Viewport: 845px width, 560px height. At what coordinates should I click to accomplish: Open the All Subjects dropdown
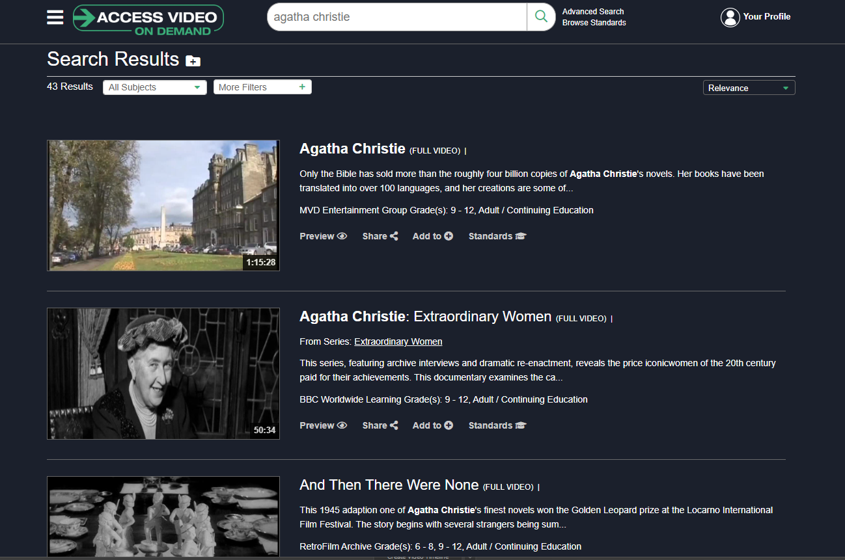point(154,87)
